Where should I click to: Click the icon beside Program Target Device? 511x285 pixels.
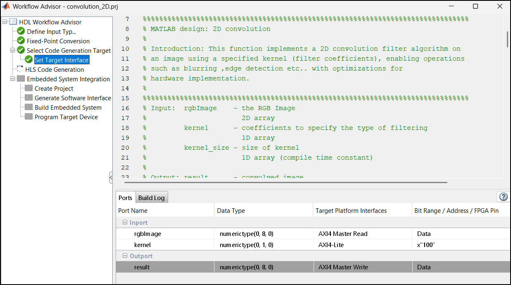pyautogui.click(x=28, y=117)
